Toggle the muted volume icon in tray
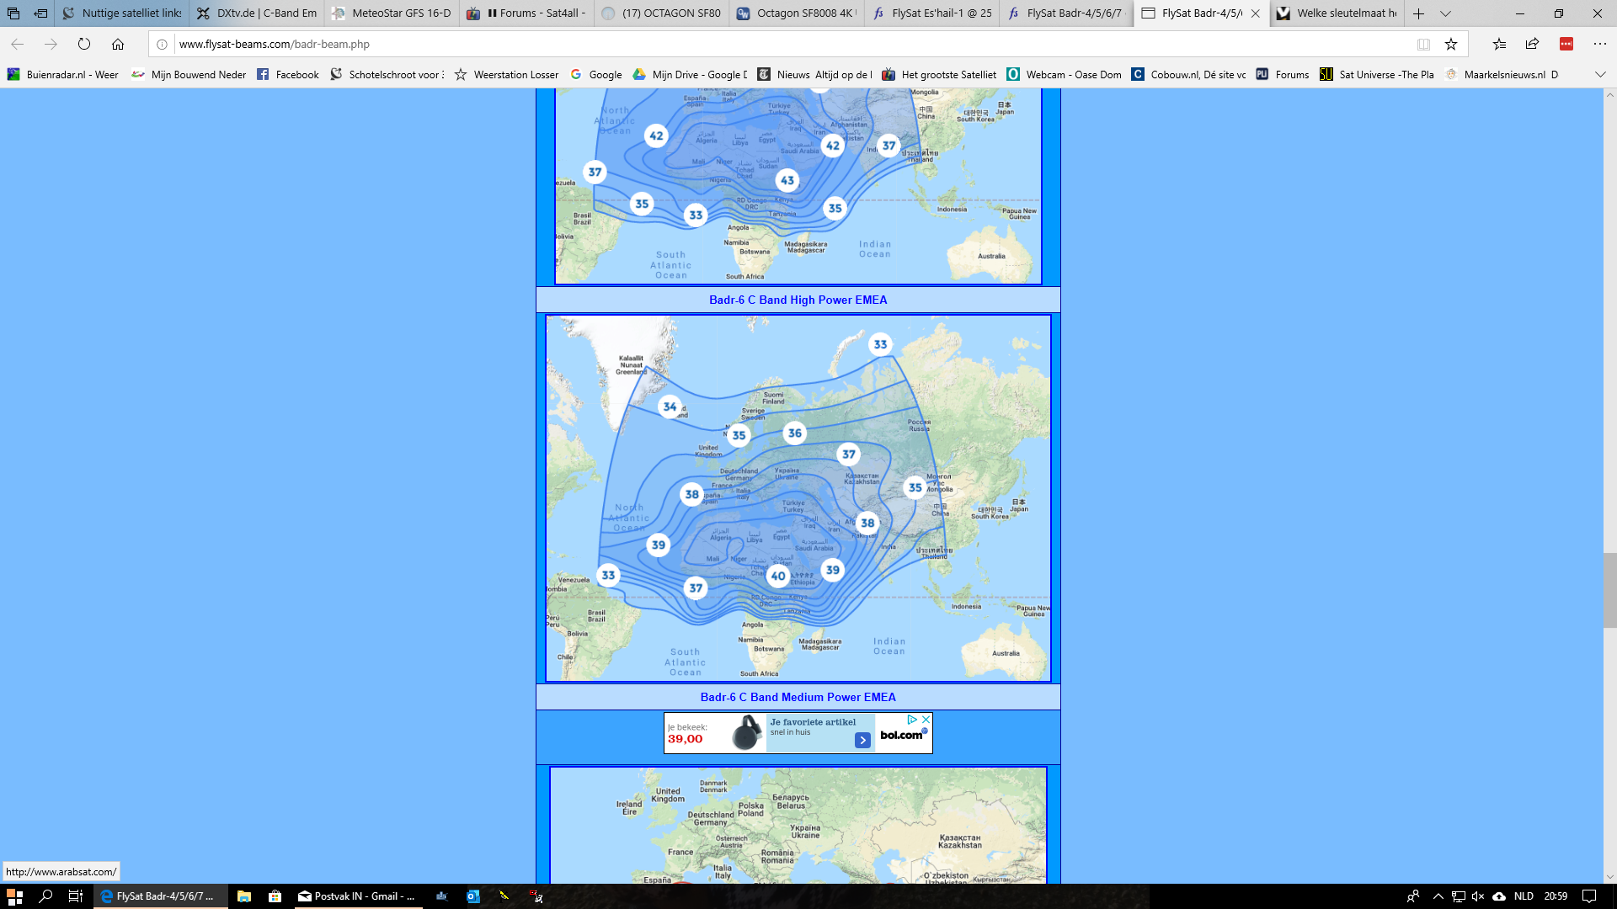 click(x=1478, y=896)
